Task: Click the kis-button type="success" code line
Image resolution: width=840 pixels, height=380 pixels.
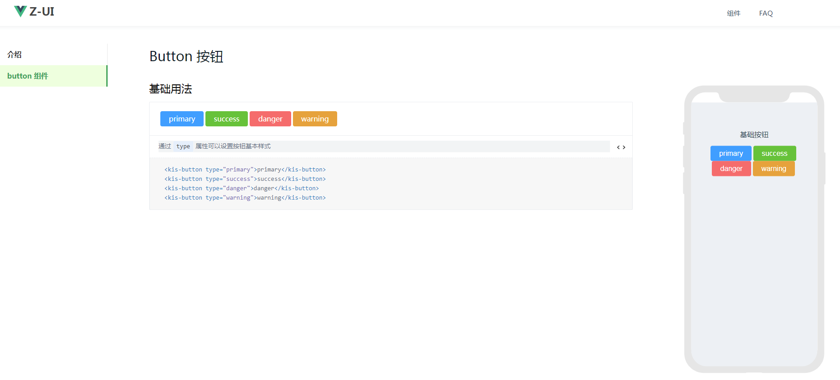Action: [245, 179]
